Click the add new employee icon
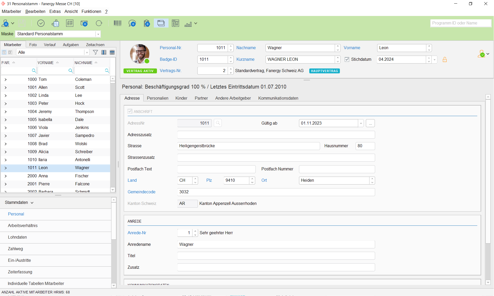The image size is (494, 296). [5, 23]
